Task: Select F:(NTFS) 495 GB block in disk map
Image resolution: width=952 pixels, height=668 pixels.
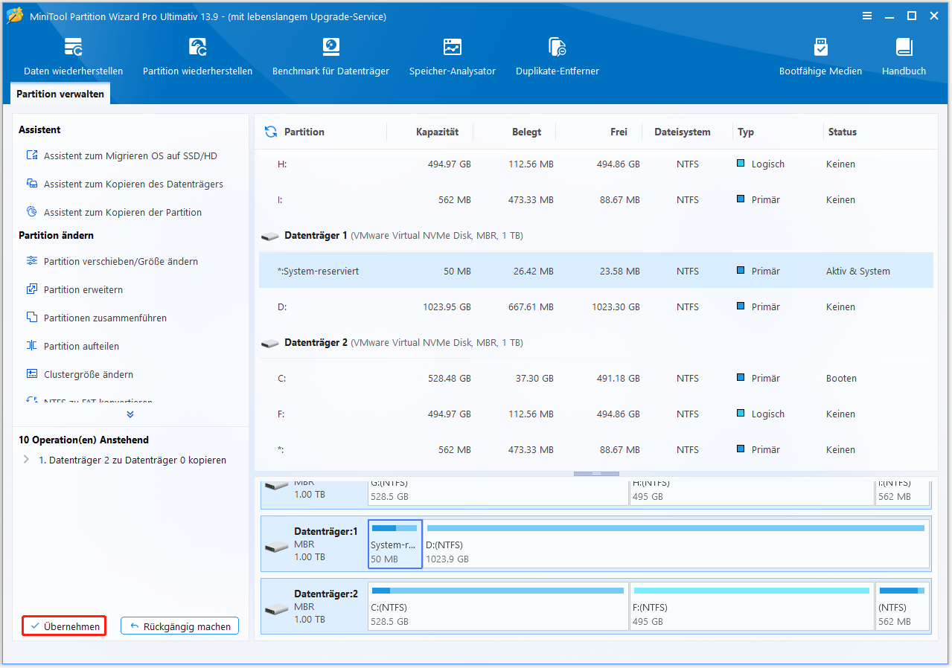Action: pyautogui.click(x=752, y=607)
